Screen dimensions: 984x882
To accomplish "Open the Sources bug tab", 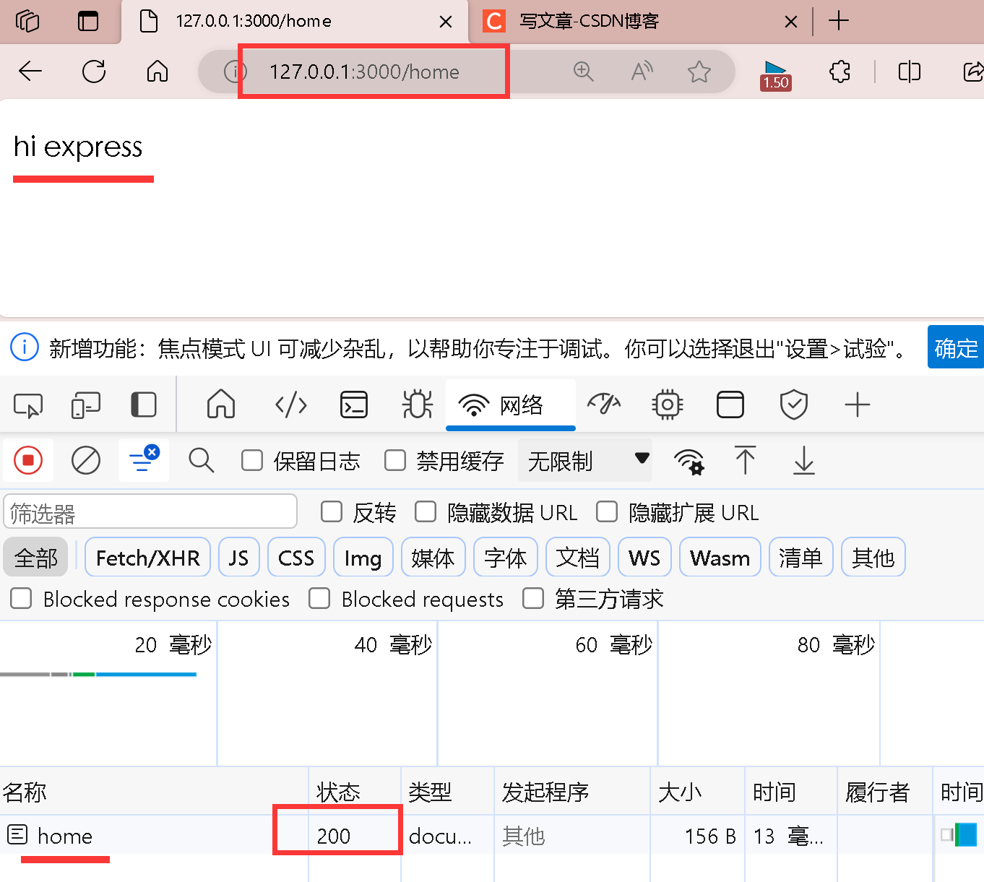I will 417,405.
